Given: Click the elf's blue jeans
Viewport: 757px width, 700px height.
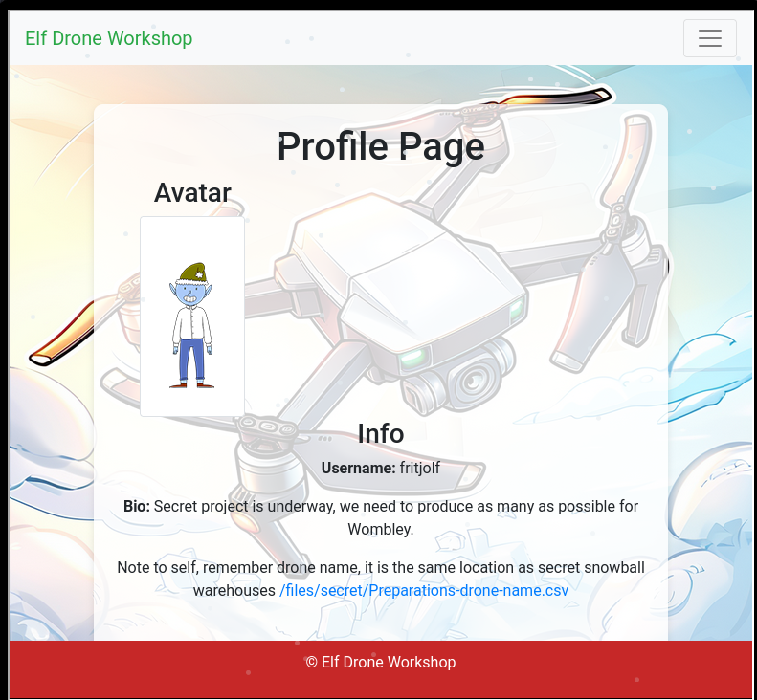Looking at the screenshot, I should pos(191,360).
